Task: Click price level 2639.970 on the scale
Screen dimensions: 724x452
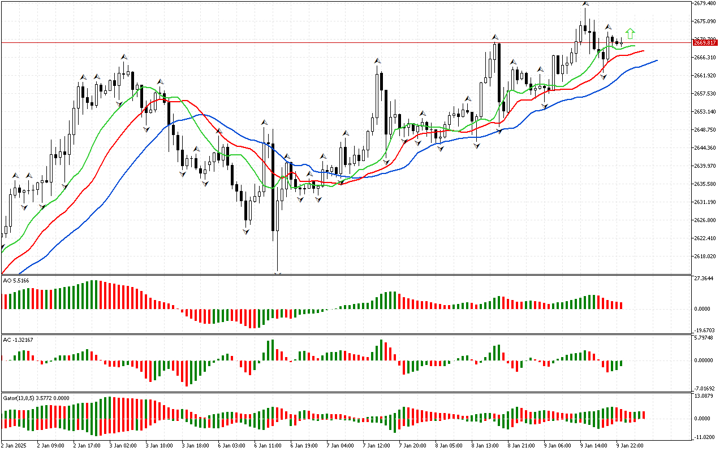Action: point(704,166)
